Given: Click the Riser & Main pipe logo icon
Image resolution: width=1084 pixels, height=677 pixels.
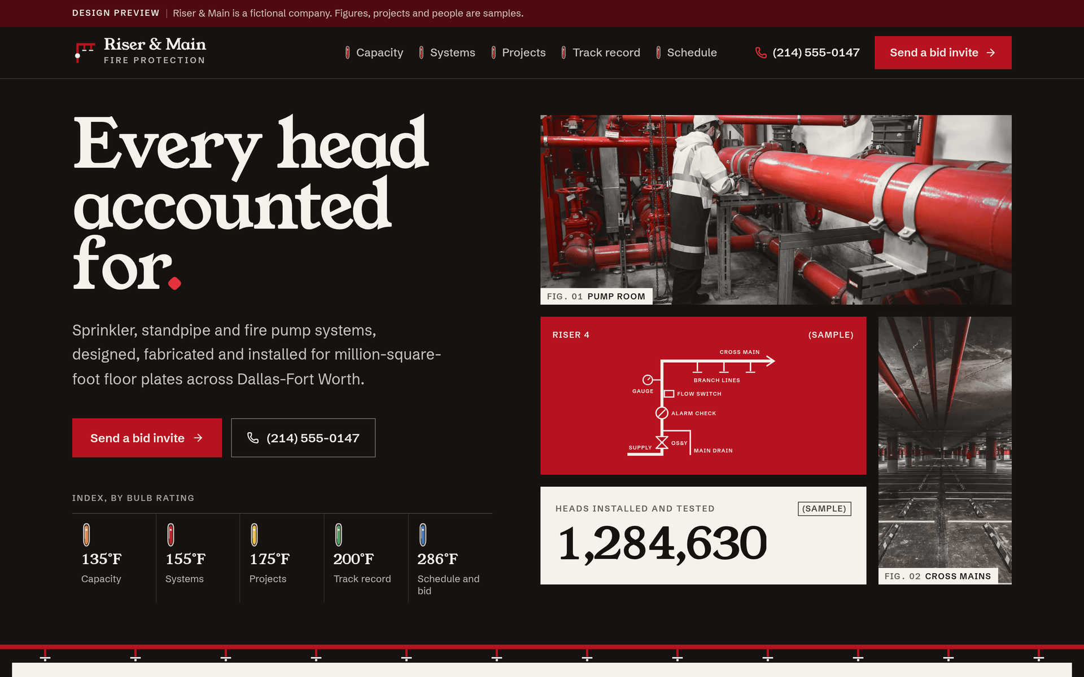Looking at the screenshot, I should pos(85,52).
